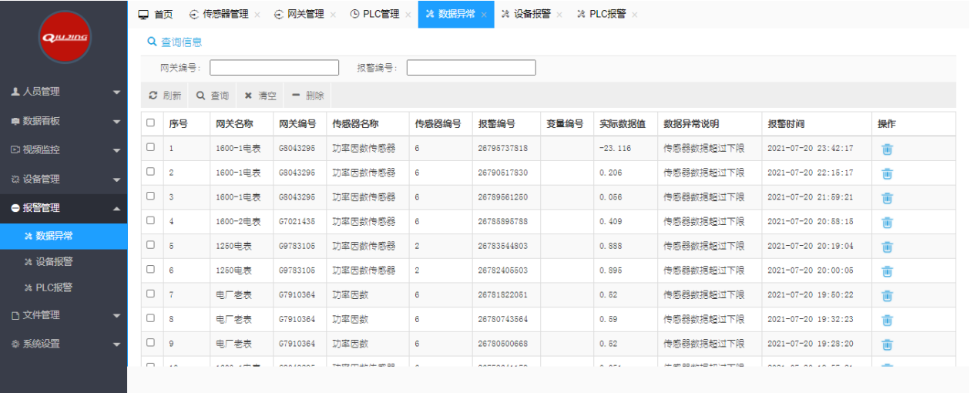Click the trash icon for row 1
The height and width of the screenshot is (393, 970).
(x=887, y=149)
